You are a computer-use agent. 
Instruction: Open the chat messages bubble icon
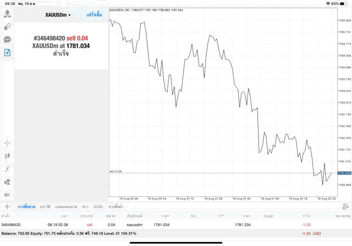click(7, 40)
